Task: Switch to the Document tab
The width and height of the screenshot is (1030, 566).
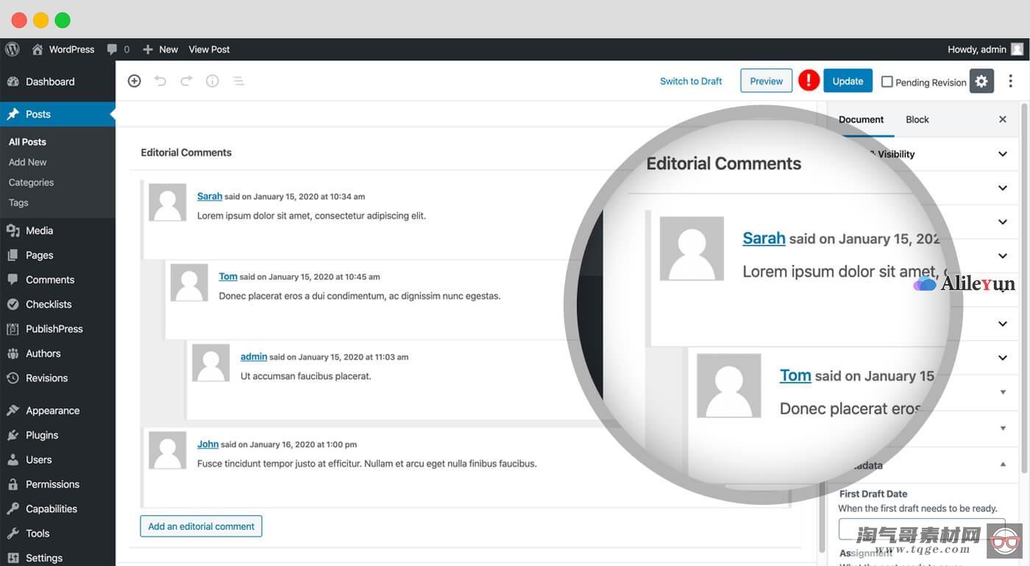Action: coord(861,119)
